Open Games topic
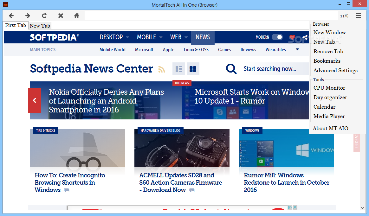Screen dimensions: 369x216 (224, 50)
